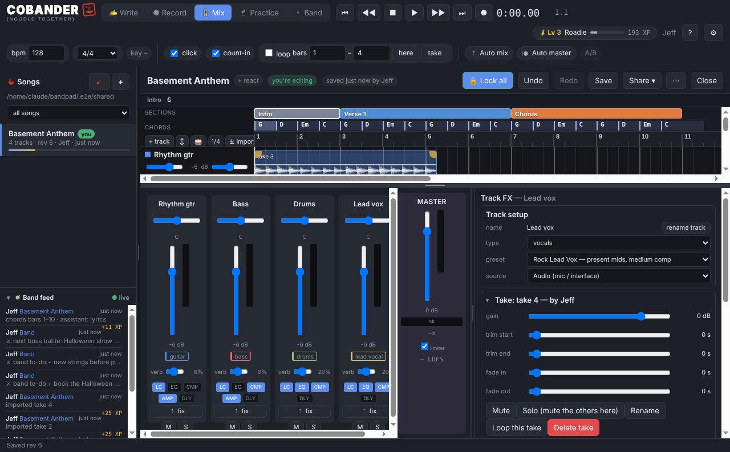Click the MASTER volume fader
Screen dimensions: 730x452
427,256
